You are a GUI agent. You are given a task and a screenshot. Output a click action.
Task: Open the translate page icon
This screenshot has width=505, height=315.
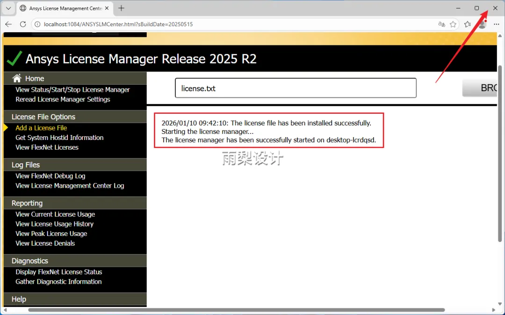441,24
